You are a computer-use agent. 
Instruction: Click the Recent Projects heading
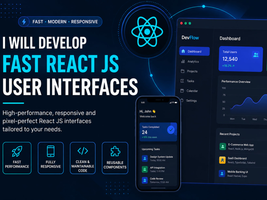coord(230,134)
